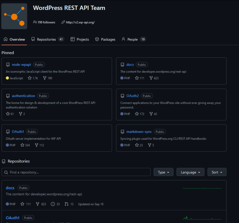Click the repo icon beside authentication
Screen dimensions: 239x223
pyautogui.click(x=8, y=96)
